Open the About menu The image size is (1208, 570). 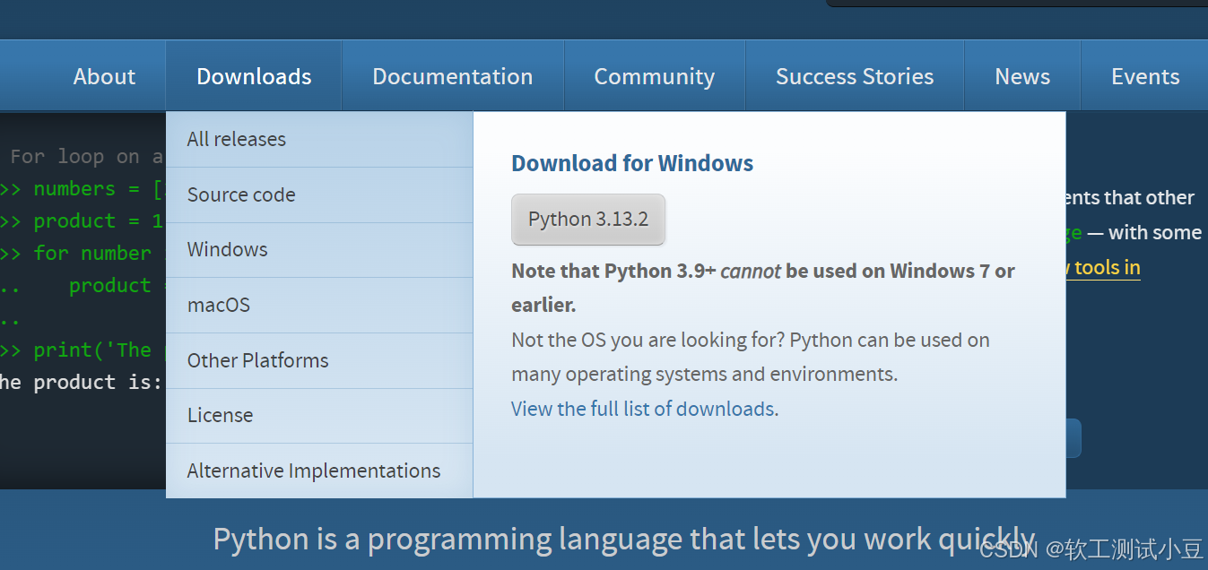(104, 76)
